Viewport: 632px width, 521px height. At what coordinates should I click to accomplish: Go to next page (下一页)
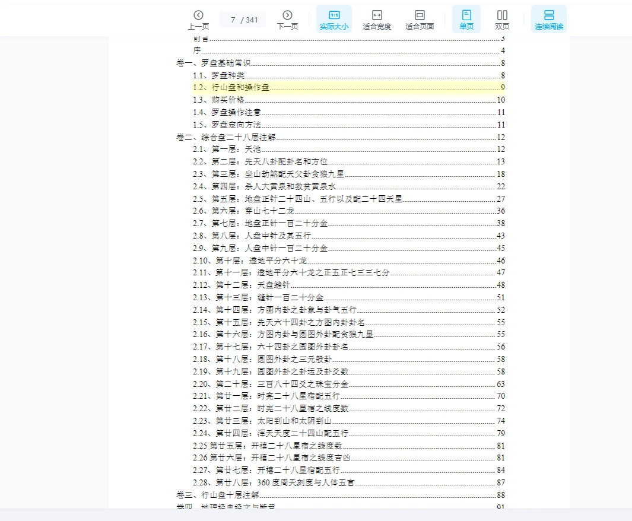pyautogui.click(x=287, y=20)
